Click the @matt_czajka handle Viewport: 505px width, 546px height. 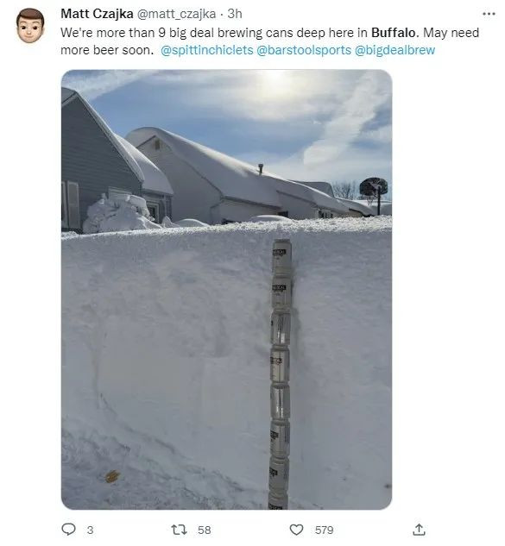click(176, 14)
